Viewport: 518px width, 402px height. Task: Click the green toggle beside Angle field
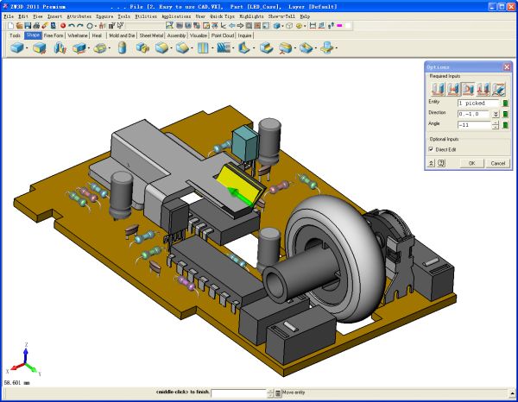pyautogui.click(x=505, y=125)
